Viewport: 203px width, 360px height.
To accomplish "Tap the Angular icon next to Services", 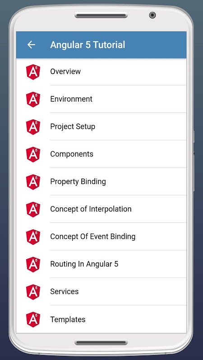I will 33,292.
